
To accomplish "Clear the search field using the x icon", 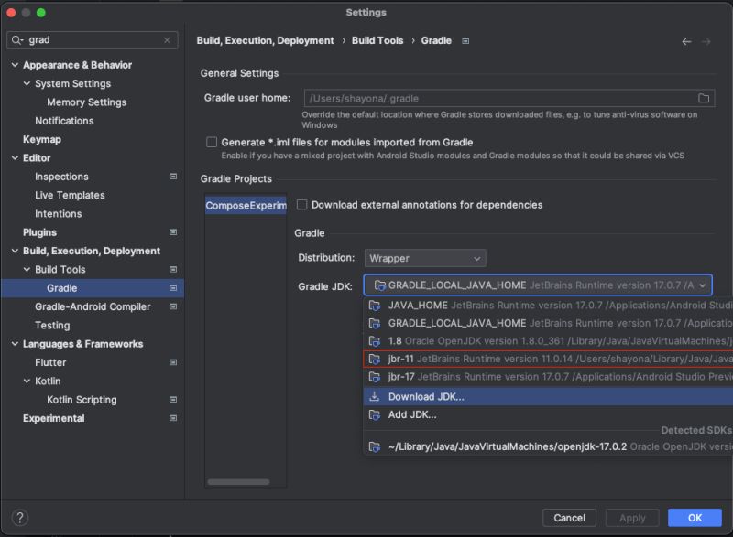I will pos(167,40).
